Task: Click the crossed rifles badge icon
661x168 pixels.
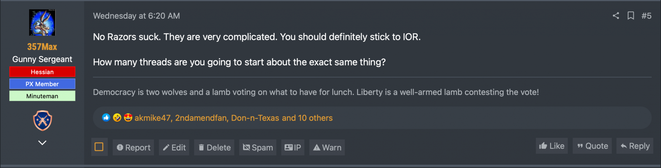Action: (43, 121)
